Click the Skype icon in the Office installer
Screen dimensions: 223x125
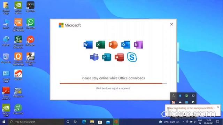coord(132,57)
